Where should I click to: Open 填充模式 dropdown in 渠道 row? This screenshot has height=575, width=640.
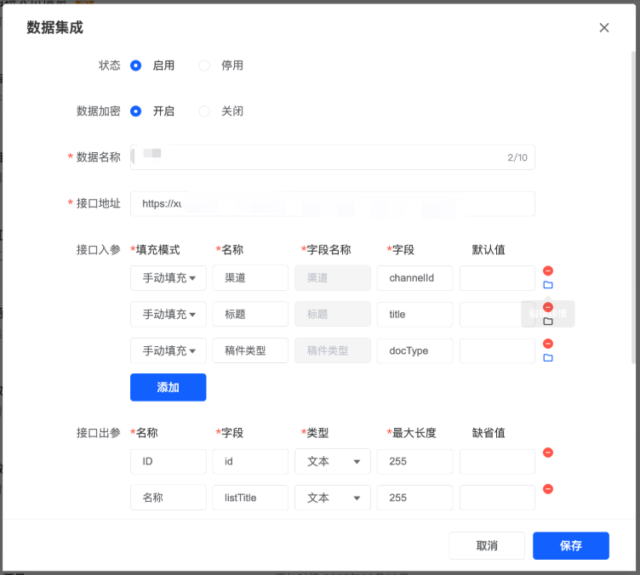pos(169,278)
